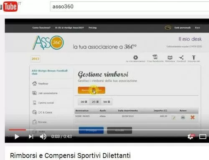Click the YouTube logo
Image resolution: width=209 pixels, height=160 pixels.
coord(9,6)
